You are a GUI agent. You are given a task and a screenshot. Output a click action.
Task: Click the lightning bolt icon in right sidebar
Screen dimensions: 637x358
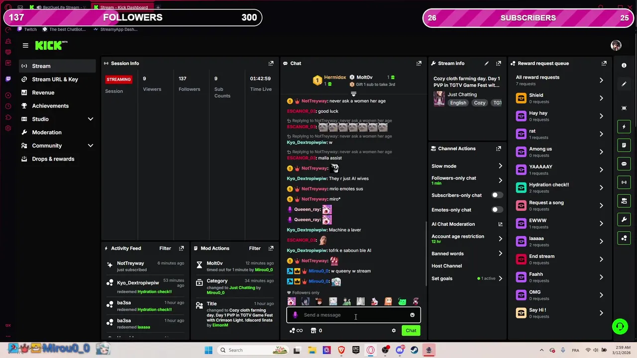point(624,127)
